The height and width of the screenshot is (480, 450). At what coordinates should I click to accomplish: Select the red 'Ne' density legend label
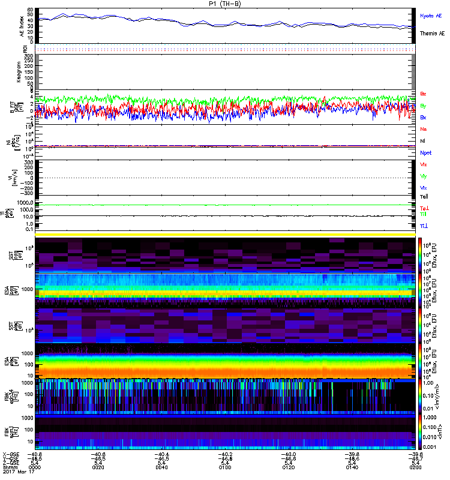tap(423, 129)
